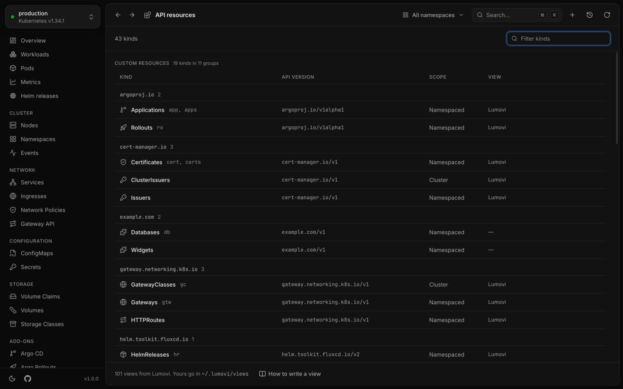Viewport: 623px width, 389px height.
Task: Click helm.toolkit.fluxcd.io/v2 version text
Action: 321,354
